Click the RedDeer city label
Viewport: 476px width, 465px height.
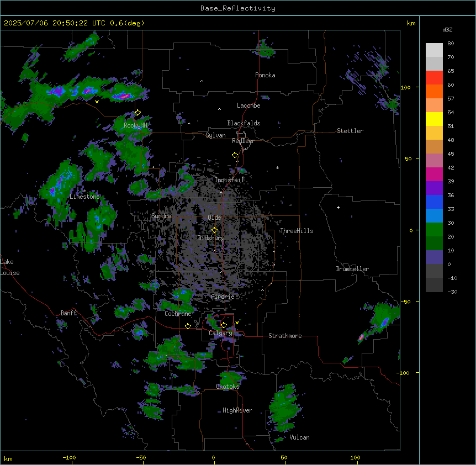coord(244,141)
